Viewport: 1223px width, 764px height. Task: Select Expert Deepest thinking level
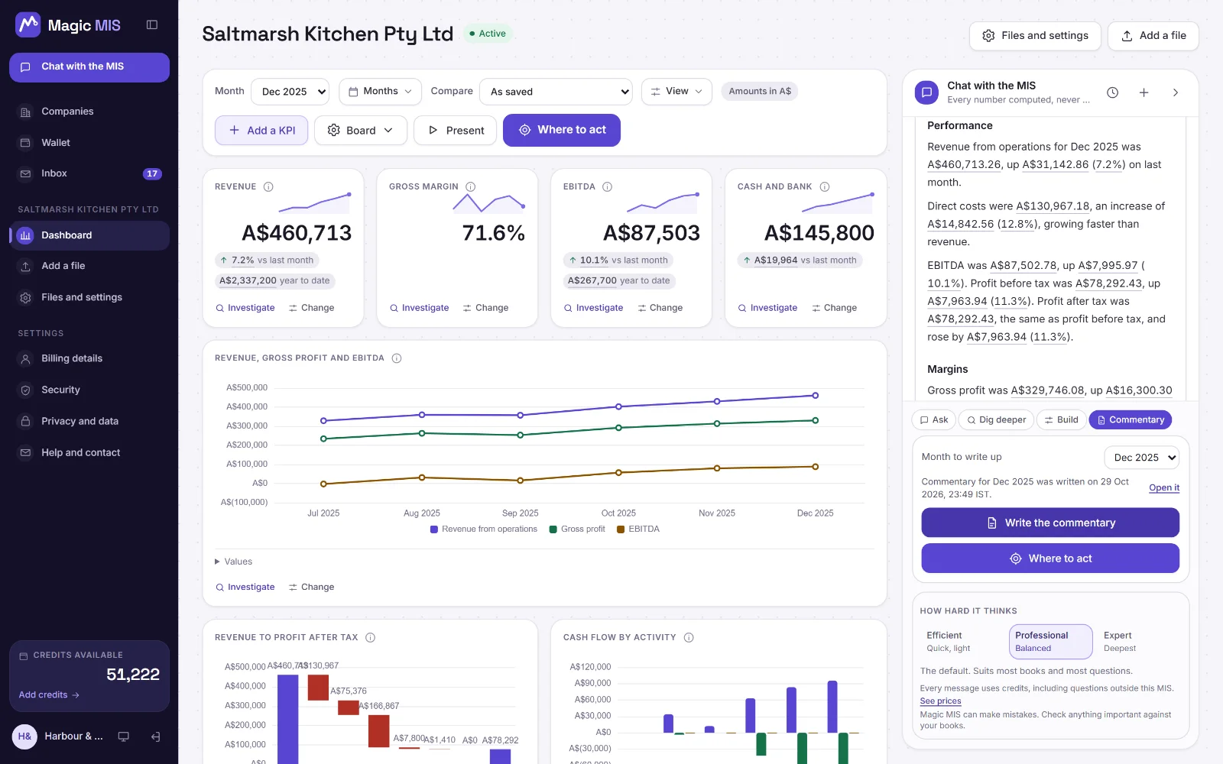click(1139, 642)
